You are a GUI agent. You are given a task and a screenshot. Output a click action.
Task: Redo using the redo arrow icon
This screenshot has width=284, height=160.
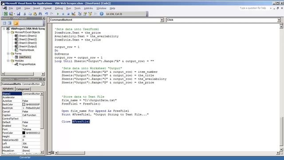pos(51,14)
